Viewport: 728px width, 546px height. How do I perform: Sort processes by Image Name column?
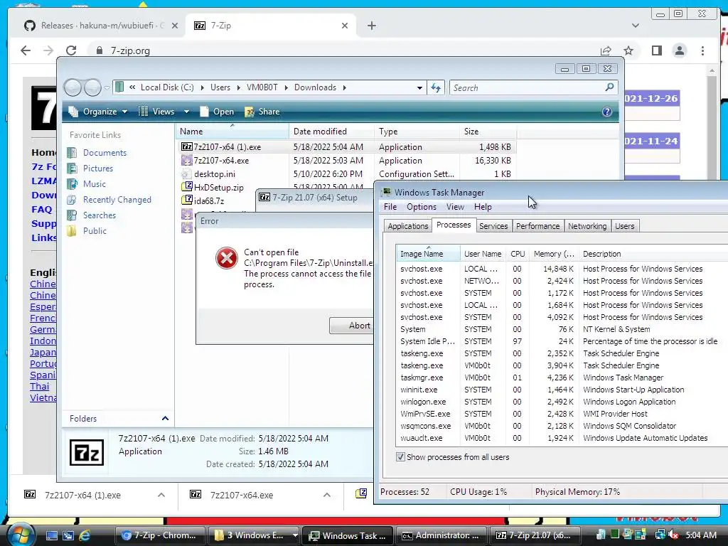point(428,254)
